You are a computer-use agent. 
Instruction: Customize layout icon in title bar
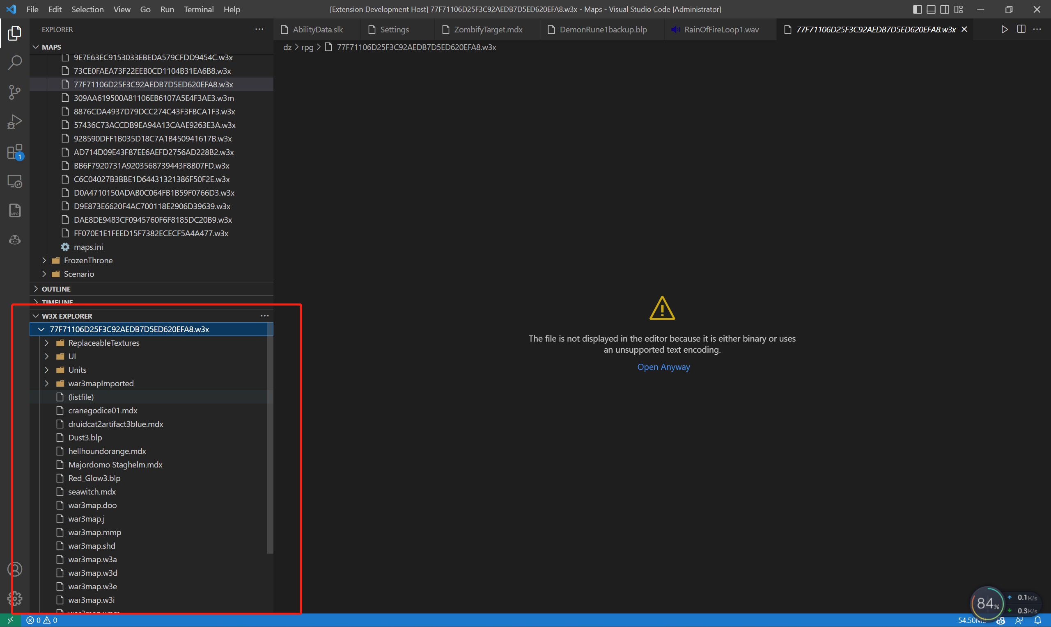click(x=958, y=9)
